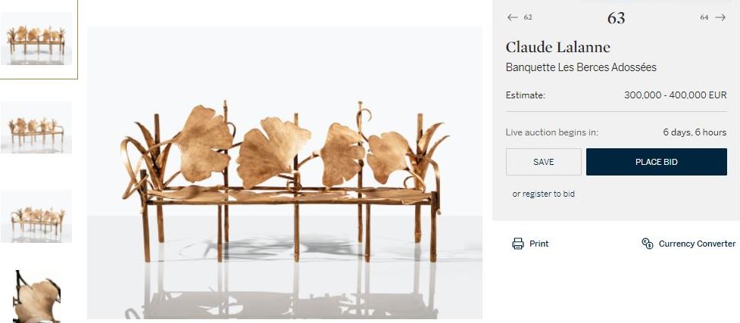Click the current lot number 63

coord(617,18)
